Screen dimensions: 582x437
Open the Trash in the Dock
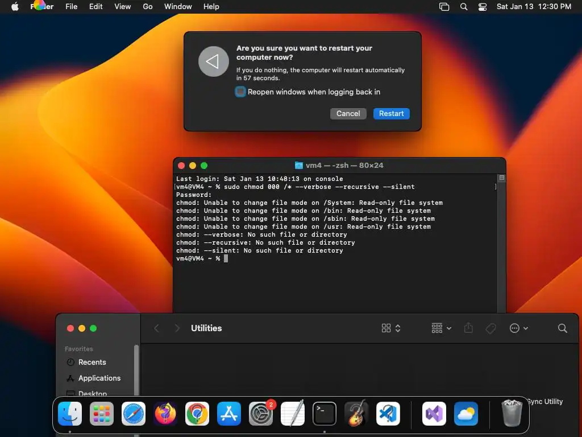pyautogui.click(x=512, y=413)
